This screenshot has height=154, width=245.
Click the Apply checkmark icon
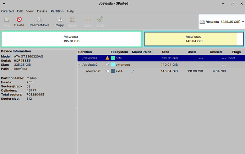[x=100, y=19]
